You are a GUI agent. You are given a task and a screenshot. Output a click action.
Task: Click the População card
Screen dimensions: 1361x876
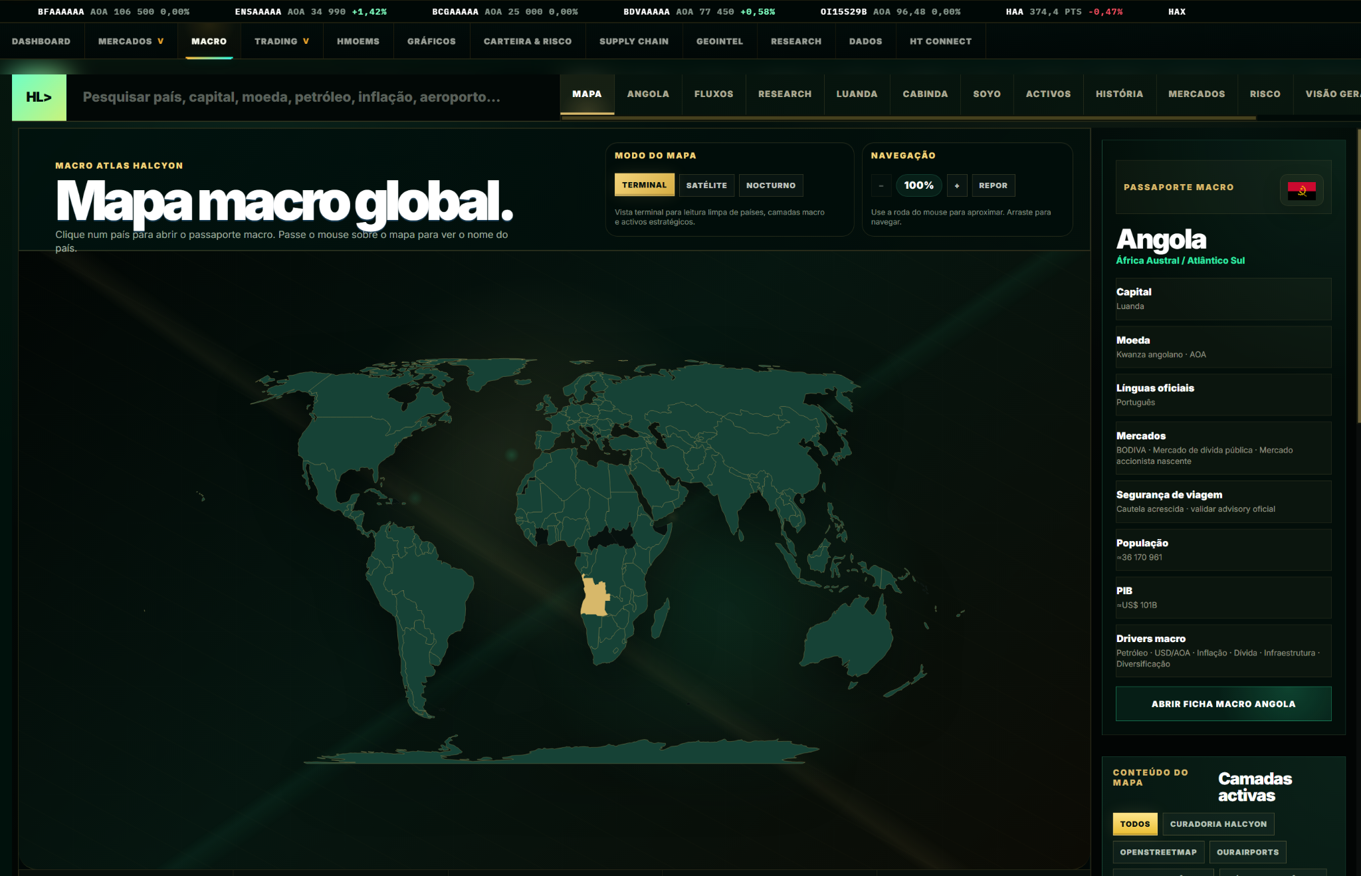tap(1223, 550)
